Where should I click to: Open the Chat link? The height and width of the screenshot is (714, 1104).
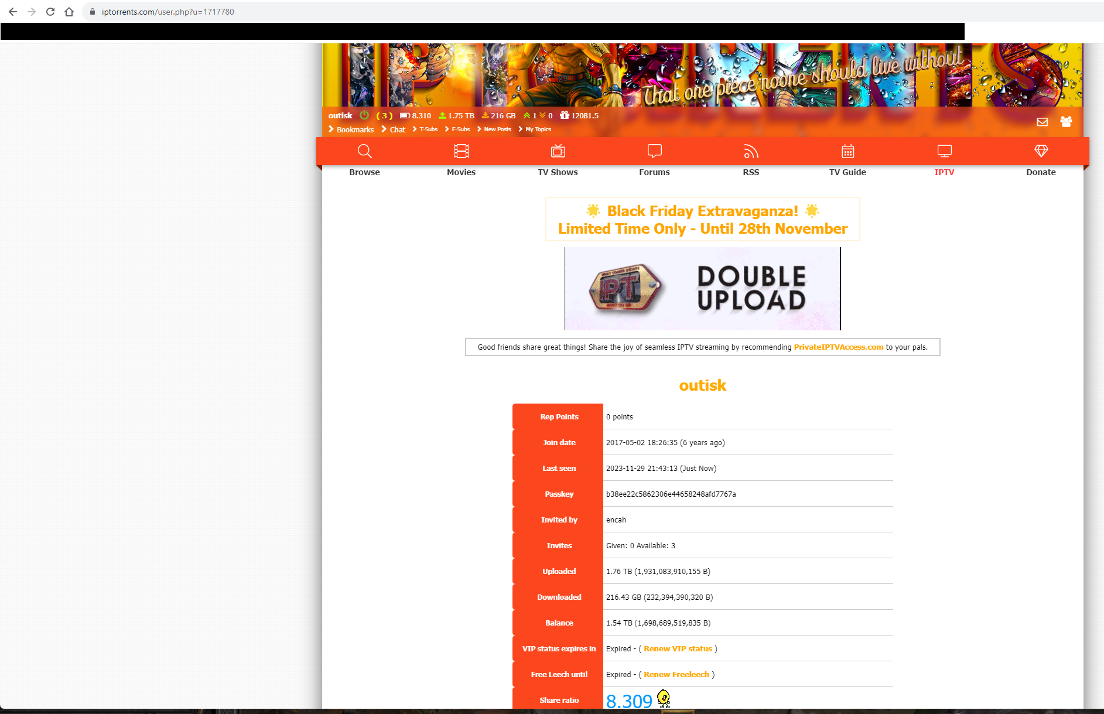click(x=398, y=129)
